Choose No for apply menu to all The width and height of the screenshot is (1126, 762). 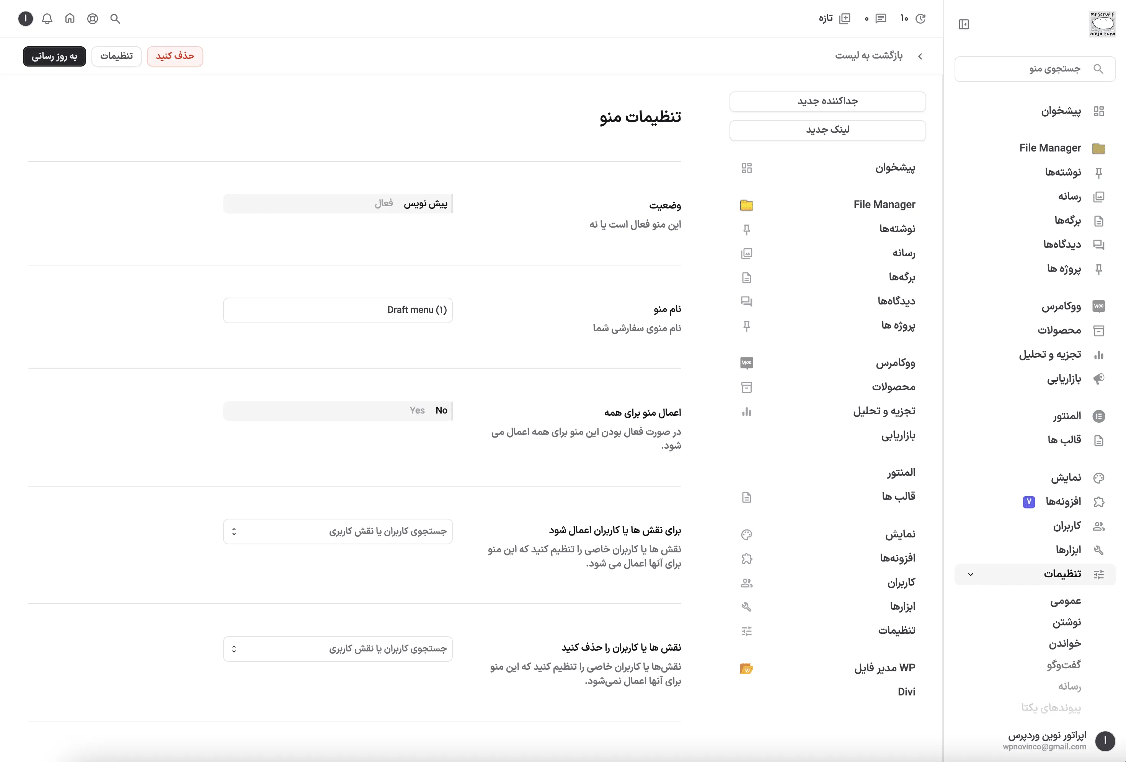tap(441, 410)
